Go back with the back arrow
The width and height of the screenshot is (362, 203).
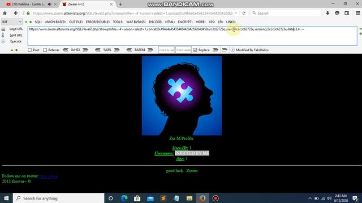pos(15,13)
